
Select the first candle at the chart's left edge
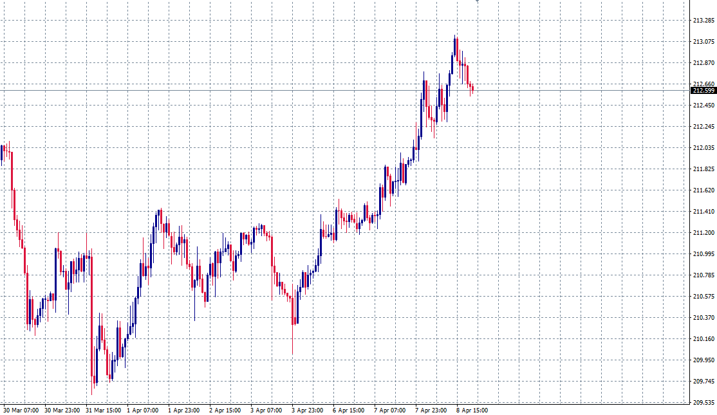3,154
